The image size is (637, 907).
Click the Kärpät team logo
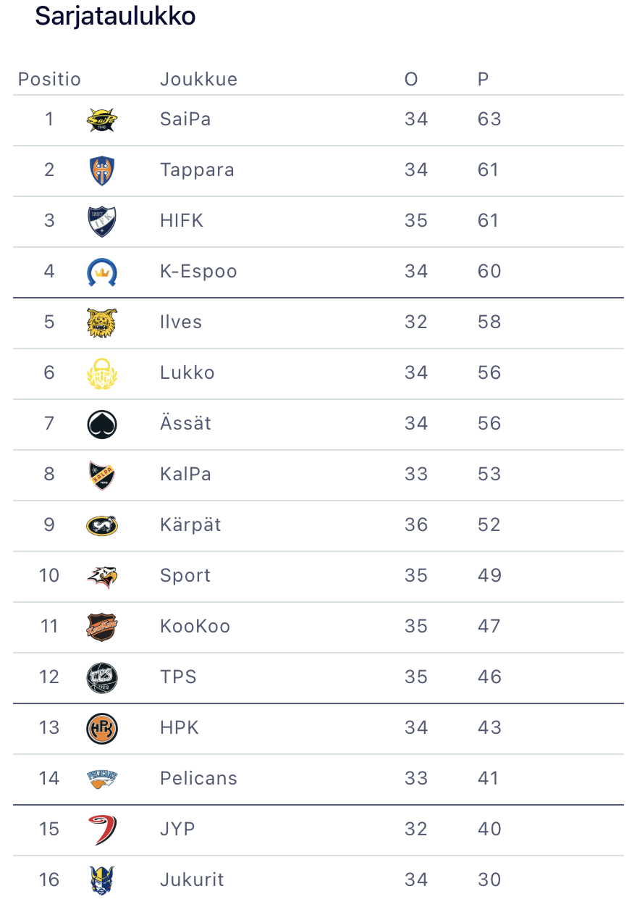[101, 525]
